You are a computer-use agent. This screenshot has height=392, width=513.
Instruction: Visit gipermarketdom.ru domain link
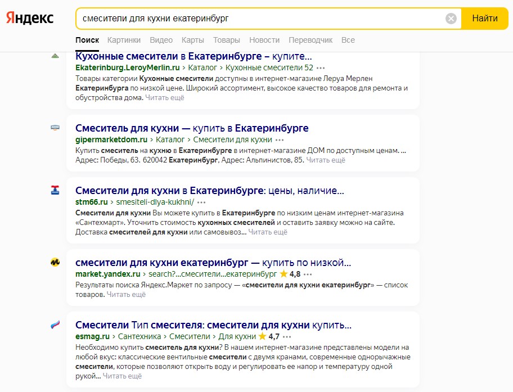coord(111,139)
